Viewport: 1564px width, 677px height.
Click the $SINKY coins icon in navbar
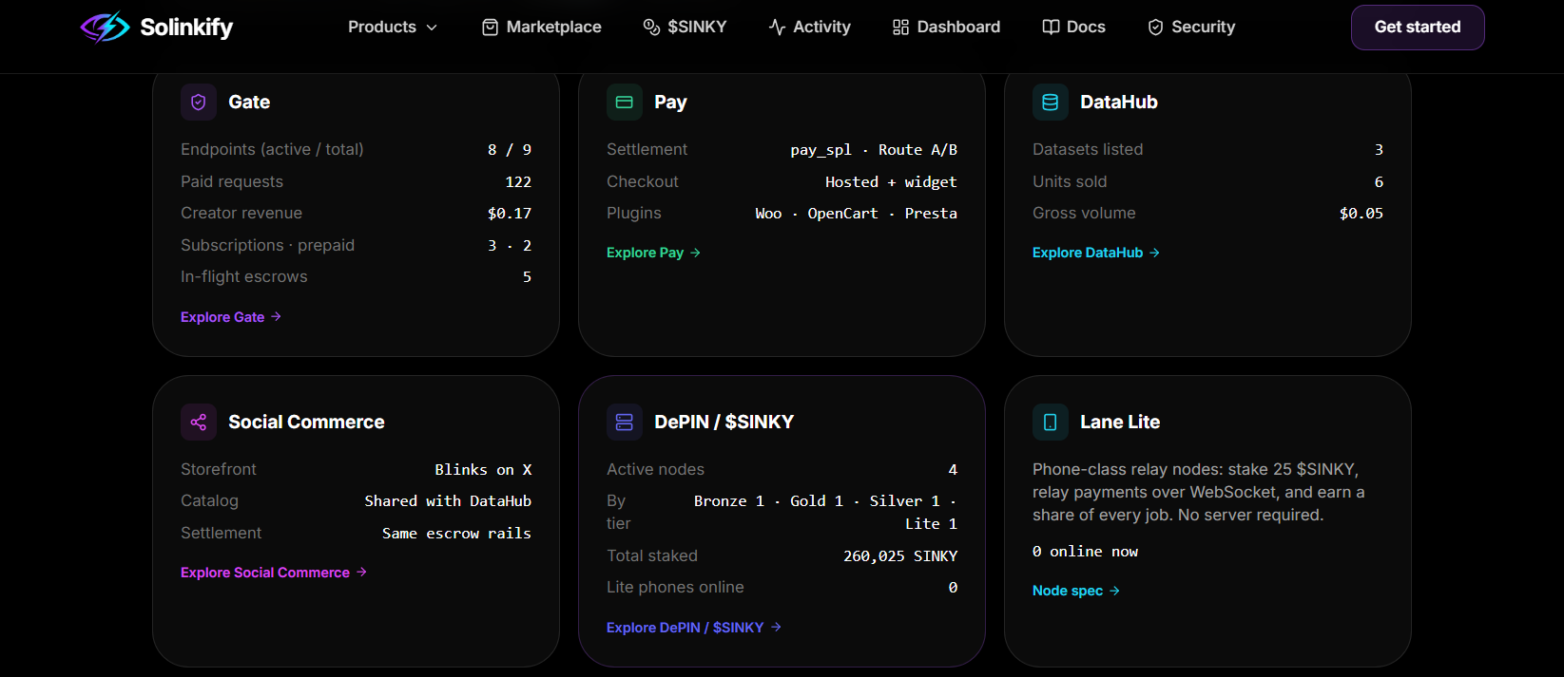(x=651, y=28)
